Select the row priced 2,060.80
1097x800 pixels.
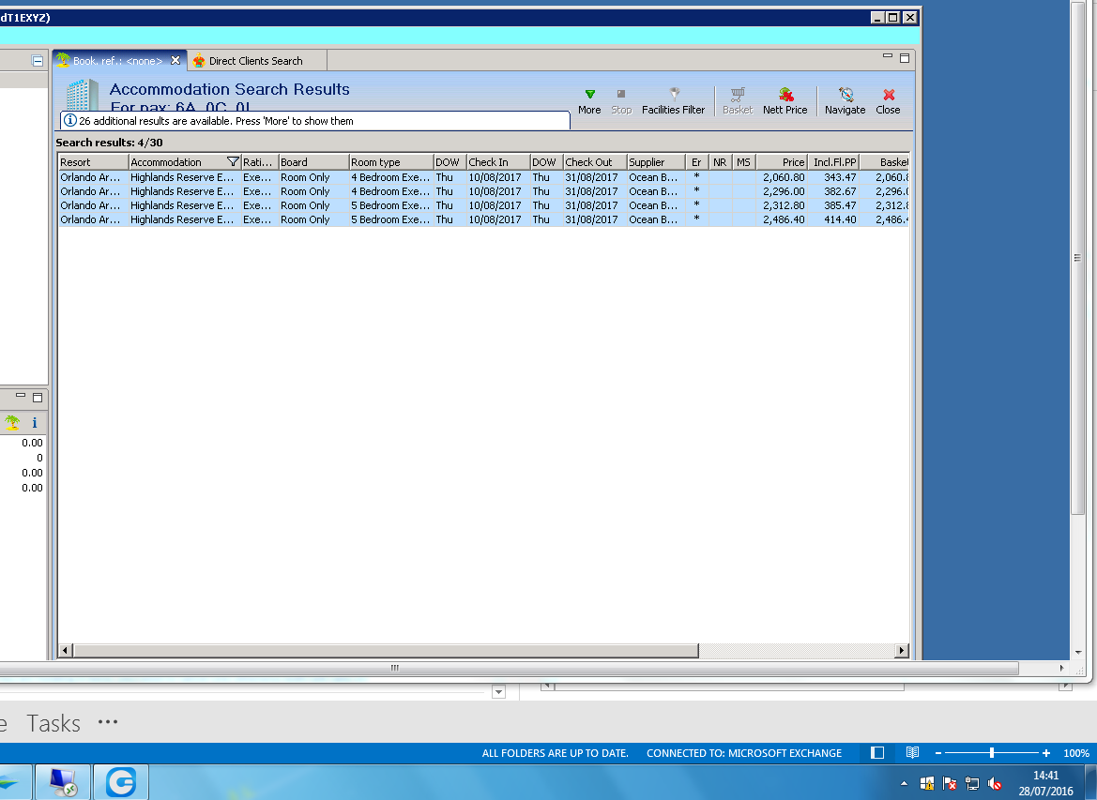tap(483, 177)
